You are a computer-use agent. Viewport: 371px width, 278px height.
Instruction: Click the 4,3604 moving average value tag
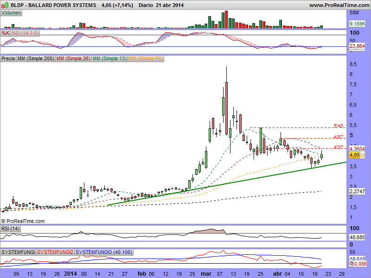pyautogui.click(x=357, y=149)
